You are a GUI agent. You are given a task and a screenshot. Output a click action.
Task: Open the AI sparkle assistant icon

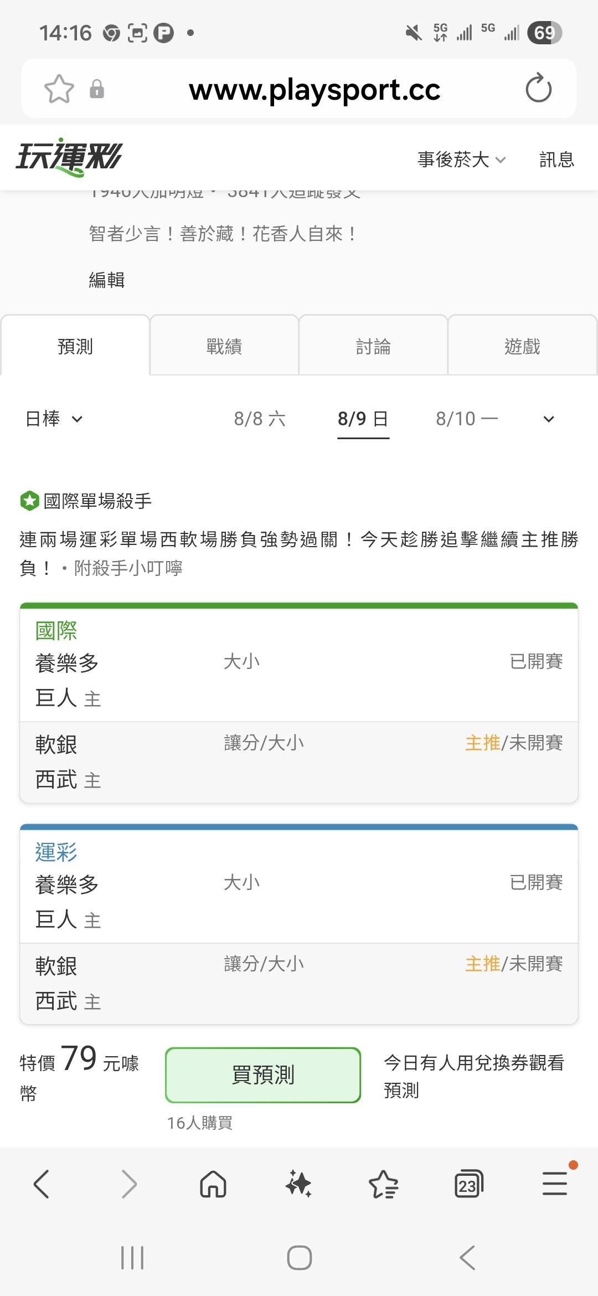coord(298,1184)
